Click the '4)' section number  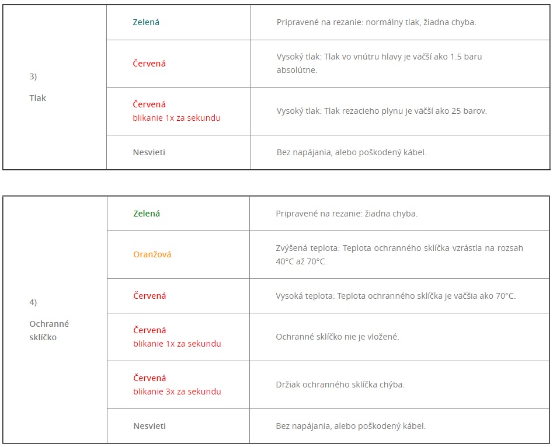pyautogui.click(x=33, y=302)
